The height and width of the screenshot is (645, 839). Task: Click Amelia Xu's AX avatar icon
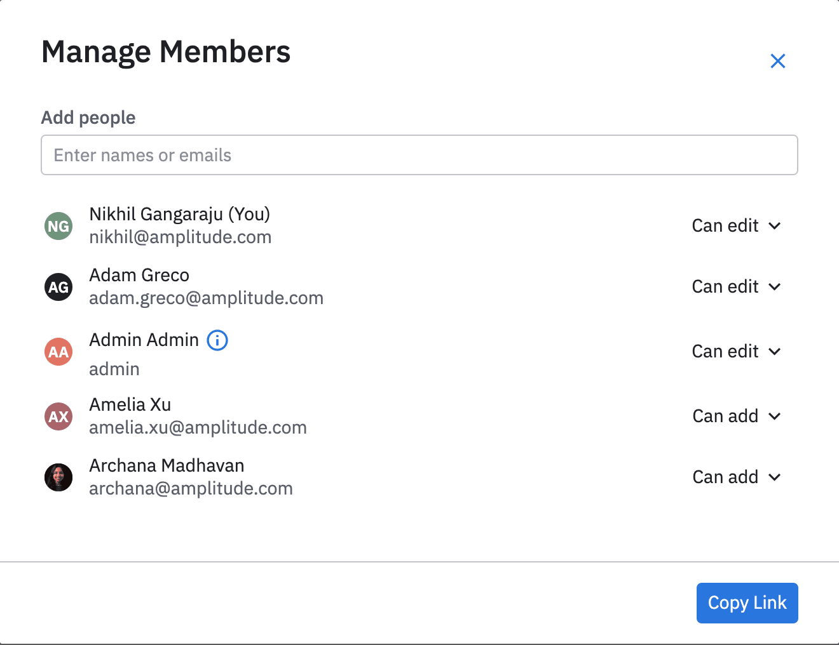(58, 416)
